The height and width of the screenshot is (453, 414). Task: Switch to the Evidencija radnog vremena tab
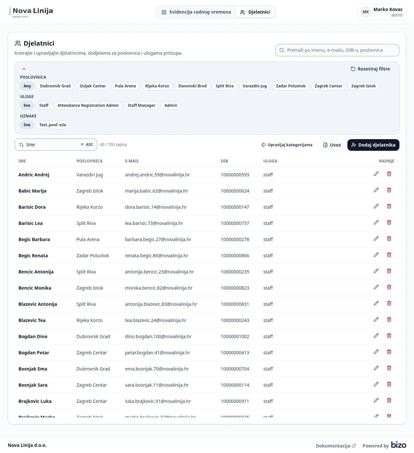[196, 12]
